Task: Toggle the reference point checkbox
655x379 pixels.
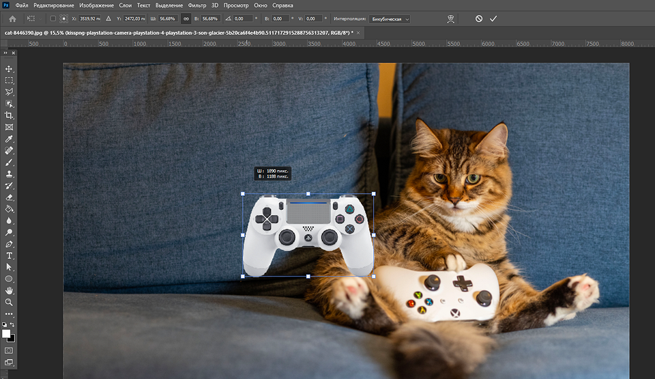Action: tap(53, 18)
